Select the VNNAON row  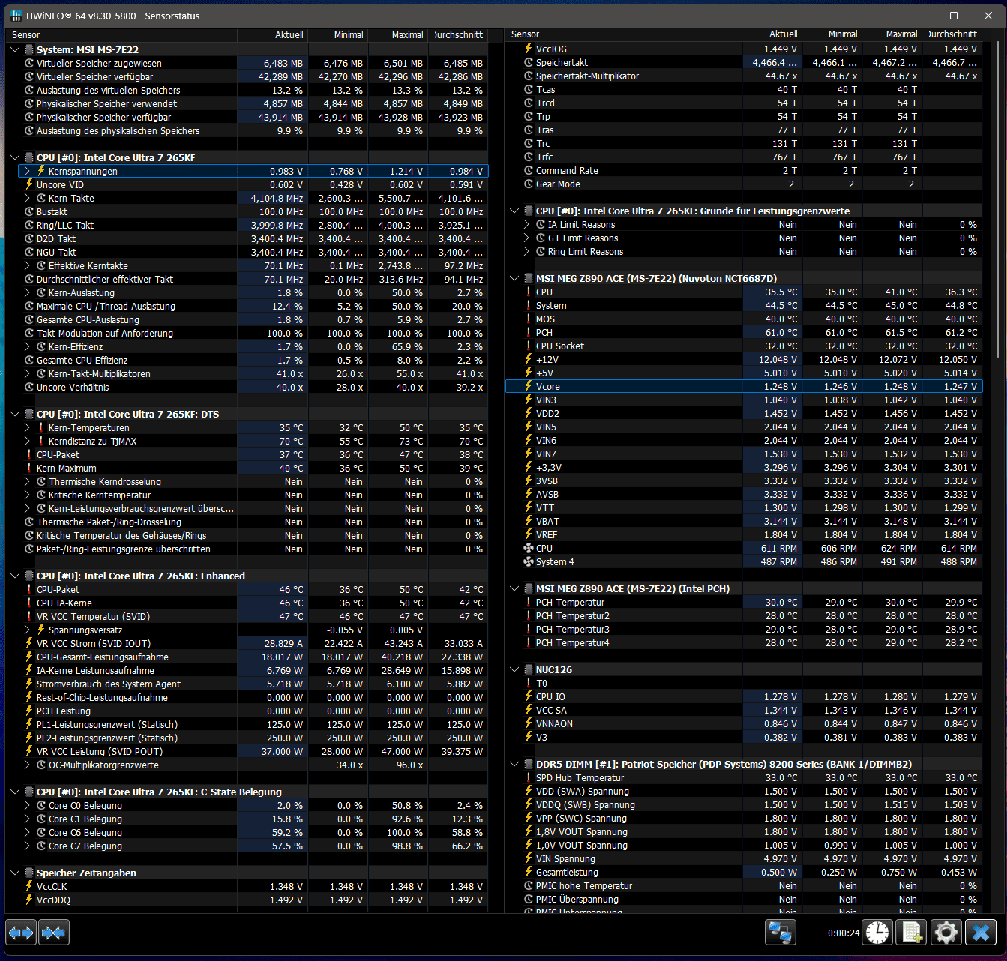pyautogui.click(x=744, y=724)
